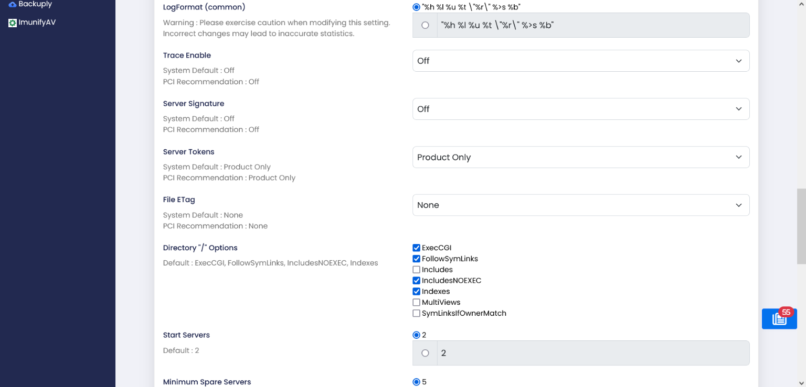Enable the MultiViews checkbox
806x387 pixels.
[x=417, y=303]
